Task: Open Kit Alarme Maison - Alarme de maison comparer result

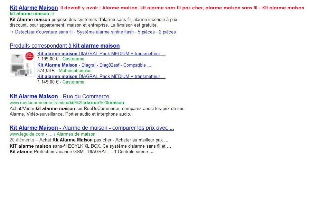Action: [92, 128]
